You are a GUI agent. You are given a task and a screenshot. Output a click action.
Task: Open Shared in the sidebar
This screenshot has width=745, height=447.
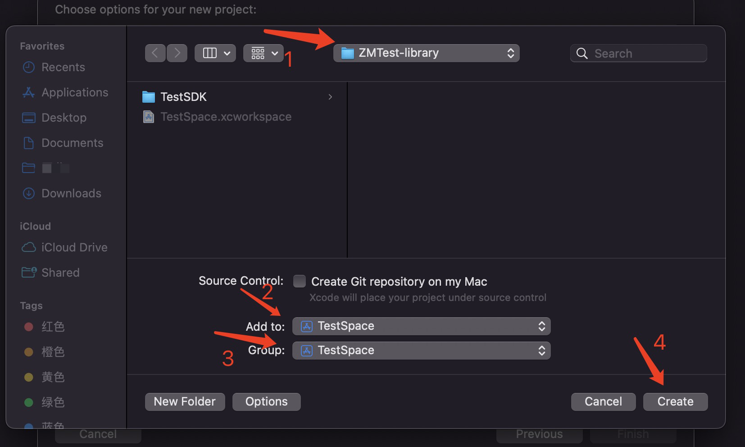pyautogui.click(x=60, y=273)
